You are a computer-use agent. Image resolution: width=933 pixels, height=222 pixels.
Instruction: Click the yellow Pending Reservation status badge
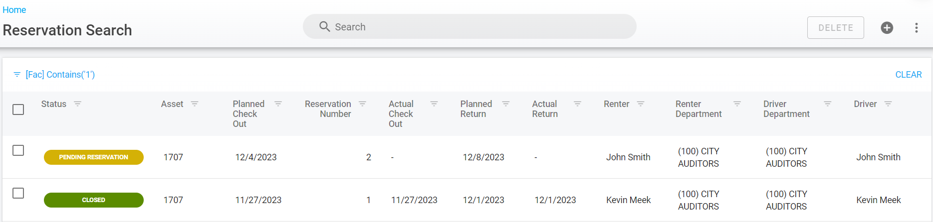pos(94,157)
